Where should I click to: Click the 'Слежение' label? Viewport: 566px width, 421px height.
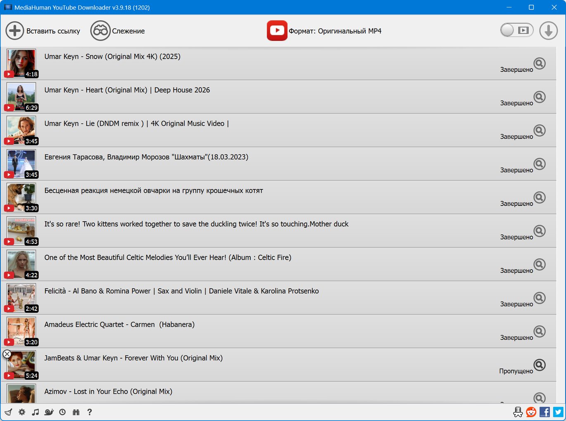[128, 31]
